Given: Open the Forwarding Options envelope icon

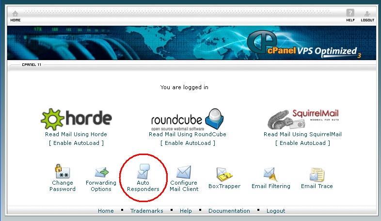Looking at the screenshot, I should coord(101,172).
